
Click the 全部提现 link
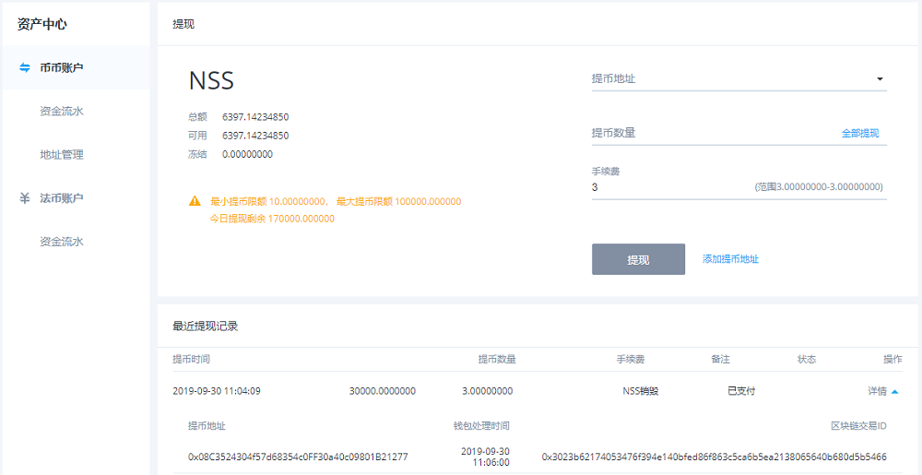click(860, 134)
